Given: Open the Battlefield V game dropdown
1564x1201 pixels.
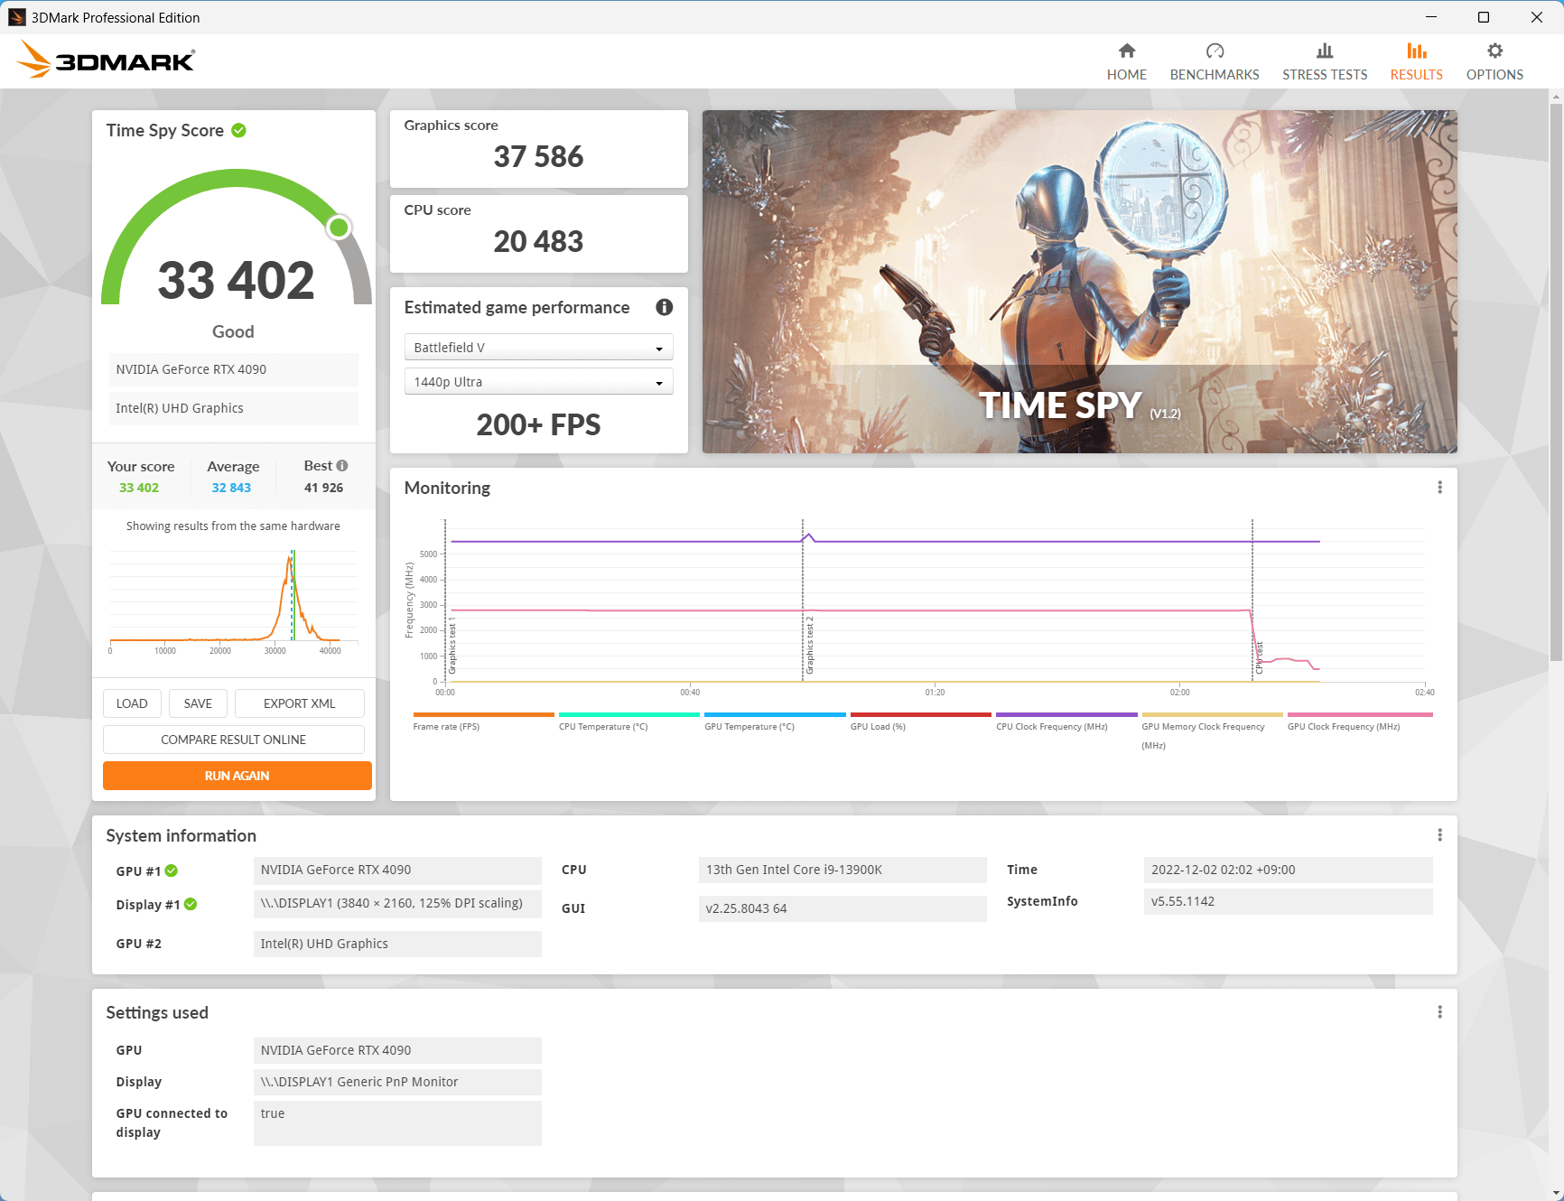Looking at the screenshot, I should pos(538,348).
